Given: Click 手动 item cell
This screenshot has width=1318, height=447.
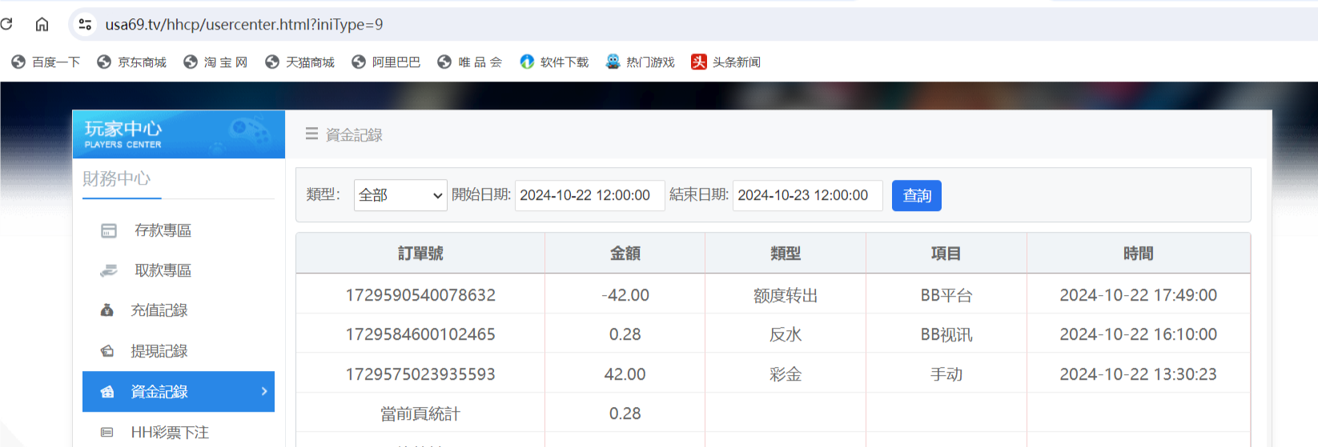Looking at the screenshot, I should click(x=946, y=374).
